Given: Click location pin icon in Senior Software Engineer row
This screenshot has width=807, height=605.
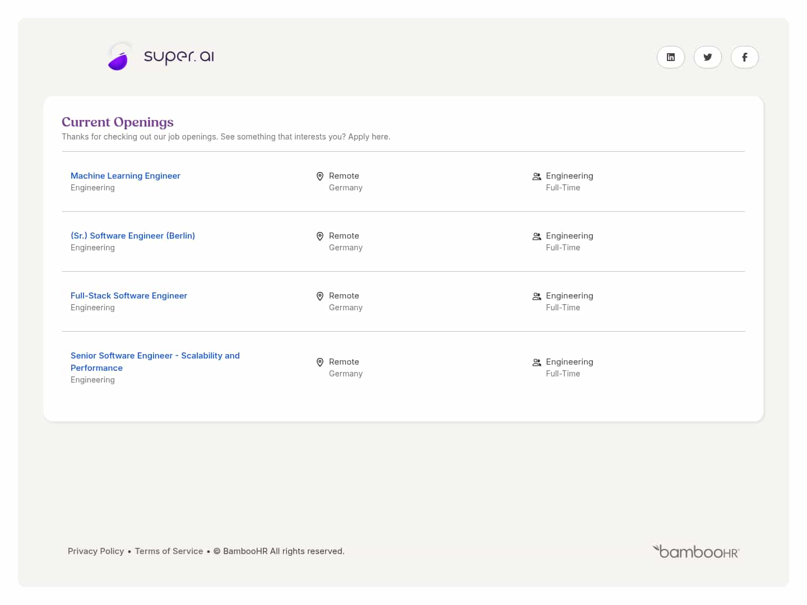Looking at the screenshot, I should pyautogui.click(x=320, y=362).
